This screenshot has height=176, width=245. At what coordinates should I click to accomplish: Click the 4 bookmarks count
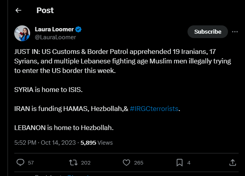pyautogui.click(x=189, y=163)
